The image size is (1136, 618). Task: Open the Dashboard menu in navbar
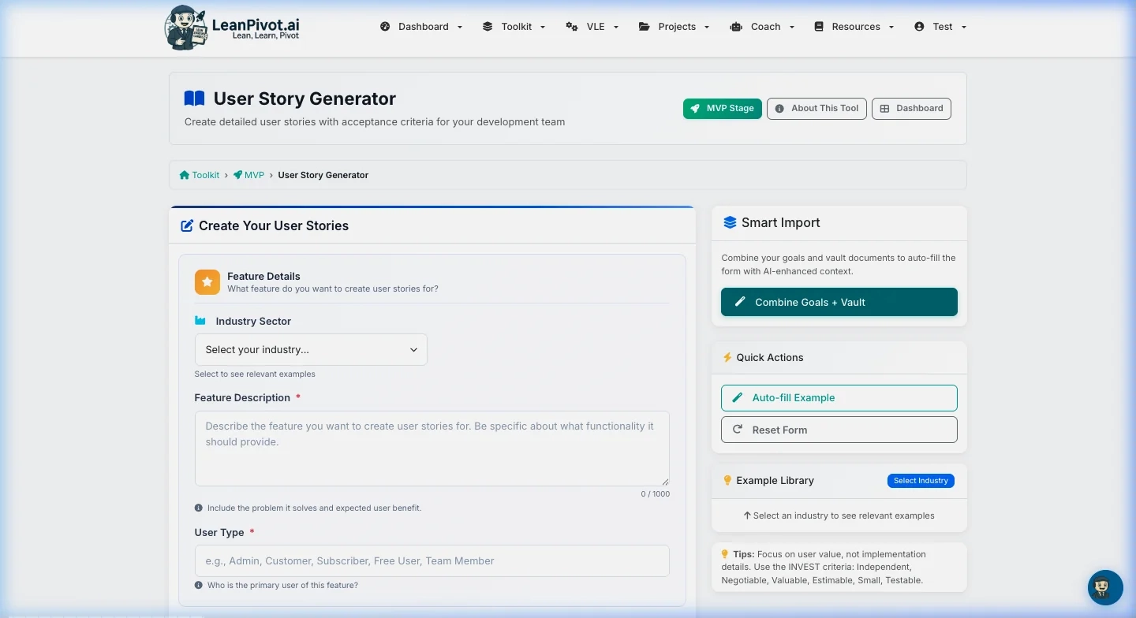pyautogui.click(x=421, y=27)
